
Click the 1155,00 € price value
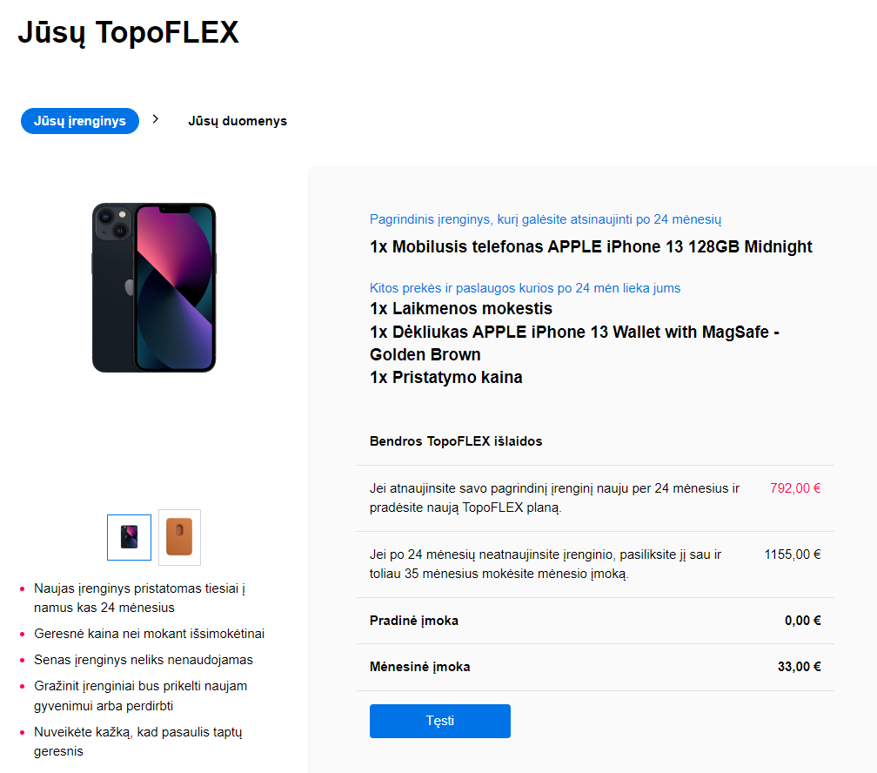click(793, 555)
